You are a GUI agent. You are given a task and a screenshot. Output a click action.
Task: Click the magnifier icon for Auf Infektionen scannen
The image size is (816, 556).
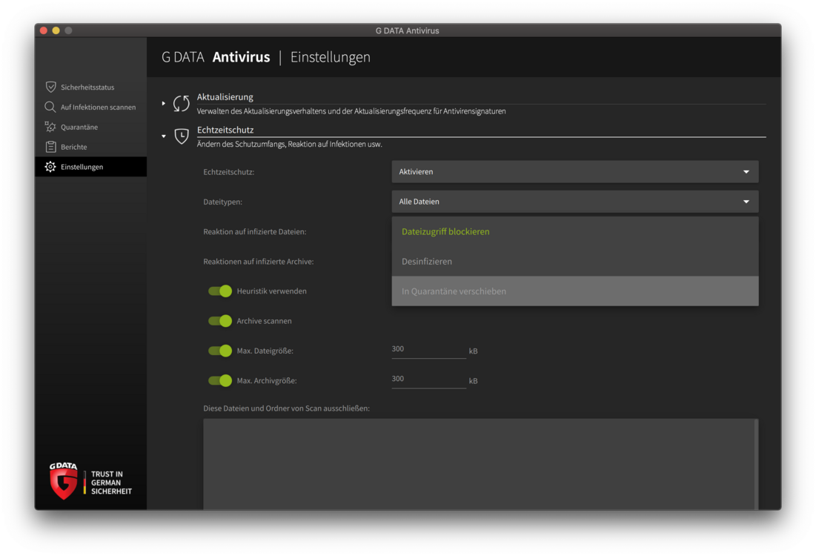(x=50, y=107)
